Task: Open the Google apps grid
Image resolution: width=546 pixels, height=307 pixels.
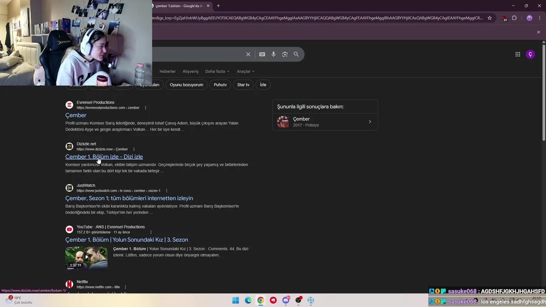Action: click(517, 54)
